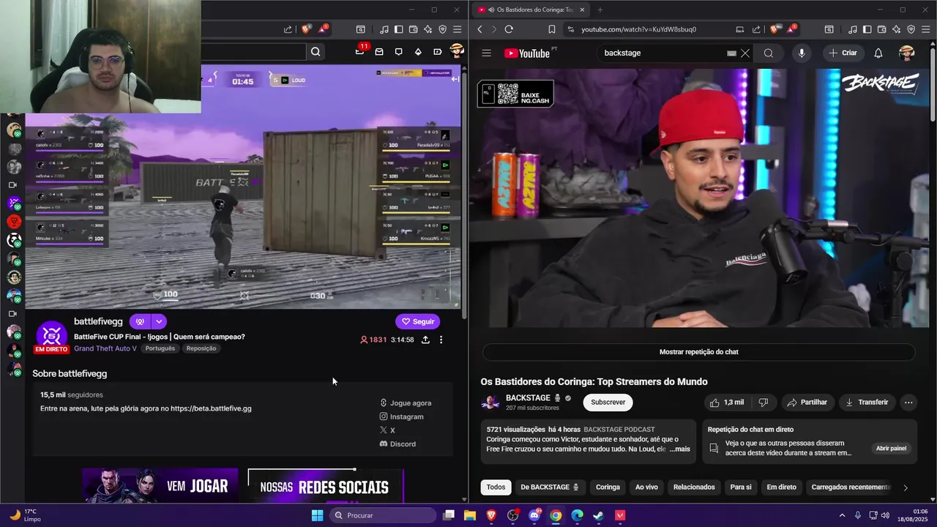Open Twitch whispers chat icon
937x527 pixels.
pos(398,52)
